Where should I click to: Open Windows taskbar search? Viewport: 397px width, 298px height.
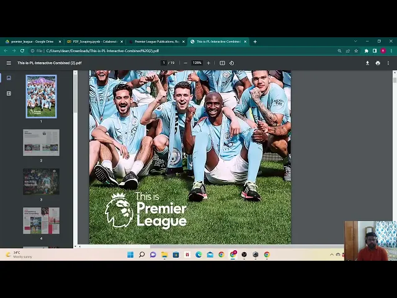click(142, 255)
